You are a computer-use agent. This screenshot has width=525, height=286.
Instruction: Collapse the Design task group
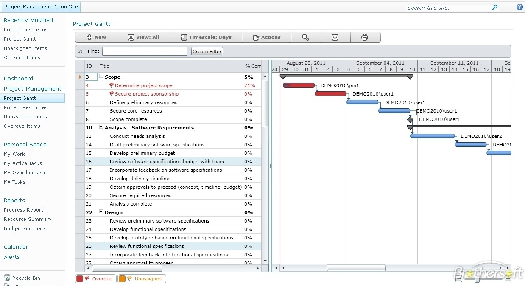[101, 212]
